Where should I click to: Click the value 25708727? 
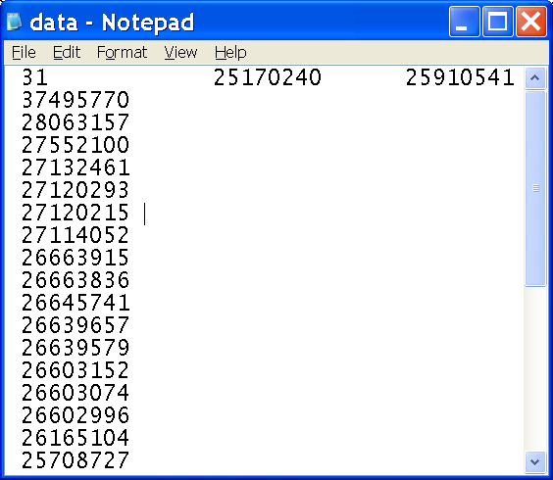pos(75,460)
